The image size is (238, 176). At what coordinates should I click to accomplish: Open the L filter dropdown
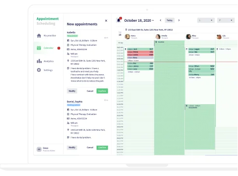click(x=206, y=20)
